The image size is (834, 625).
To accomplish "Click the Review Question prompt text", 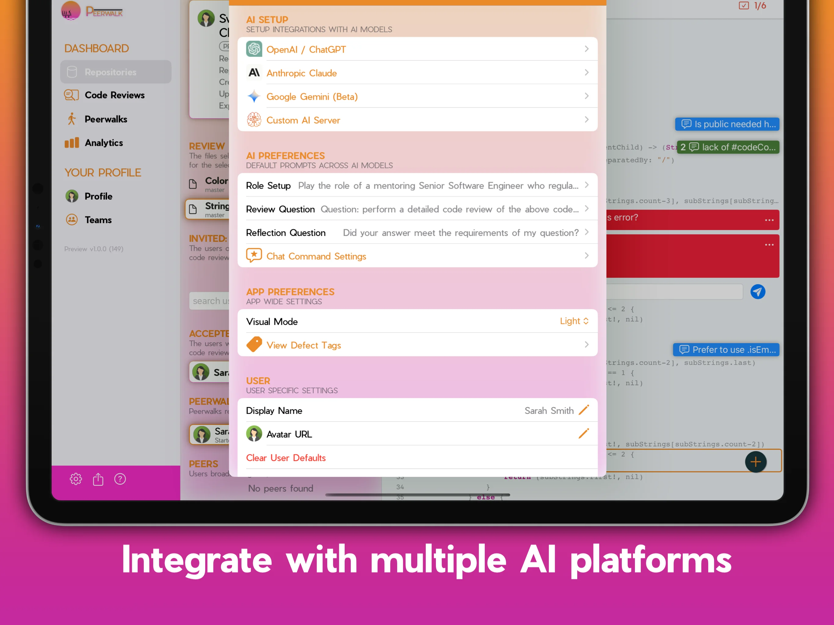I will point(449,209).
